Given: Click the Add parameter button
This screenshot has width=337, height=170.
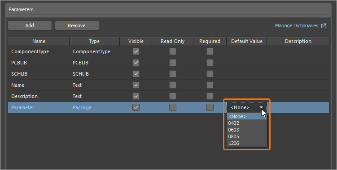Looking at the screenshot, I should click(30, 25).
